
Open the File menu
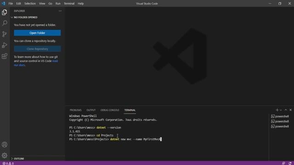pos(11,4)
